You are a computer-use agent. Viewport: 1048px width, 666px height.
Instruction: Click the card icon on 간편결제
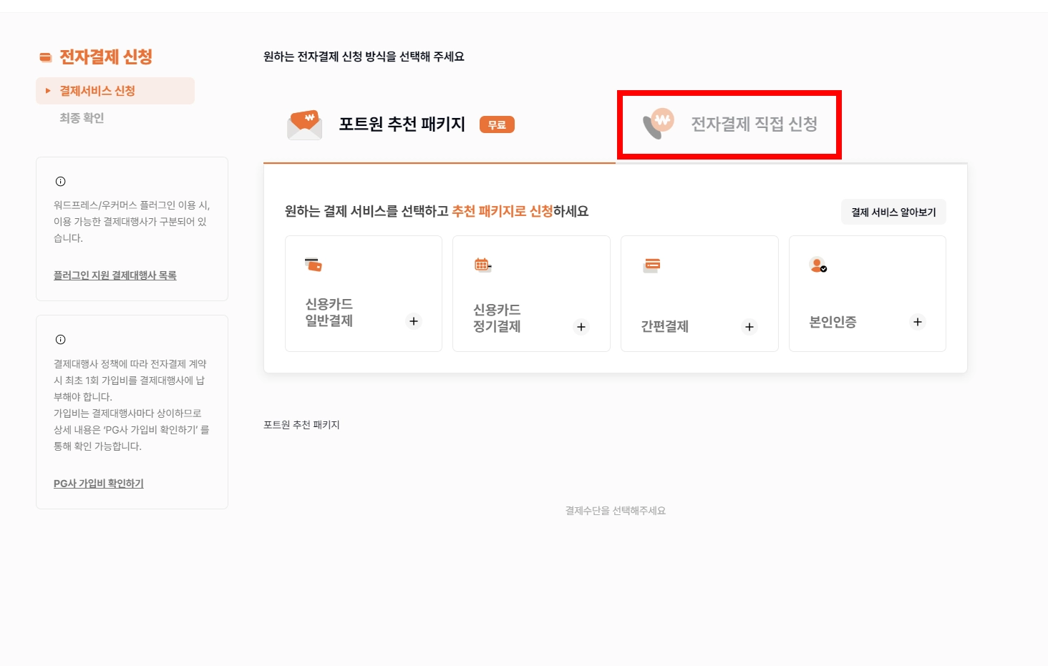coord(651,265)
